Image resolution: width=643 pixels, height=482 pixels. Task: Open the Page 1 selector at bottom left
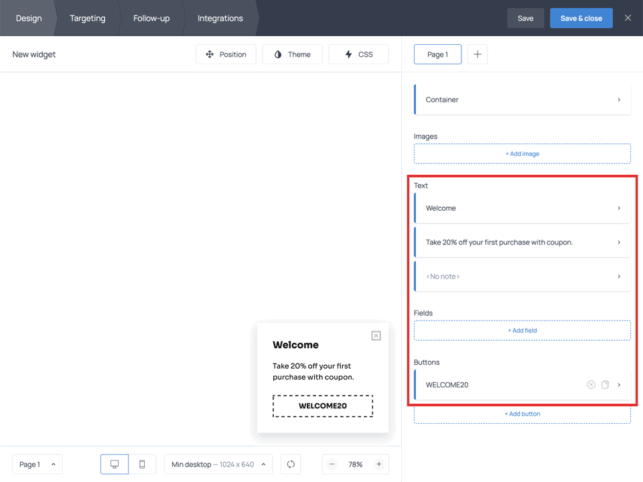[37, 464]
